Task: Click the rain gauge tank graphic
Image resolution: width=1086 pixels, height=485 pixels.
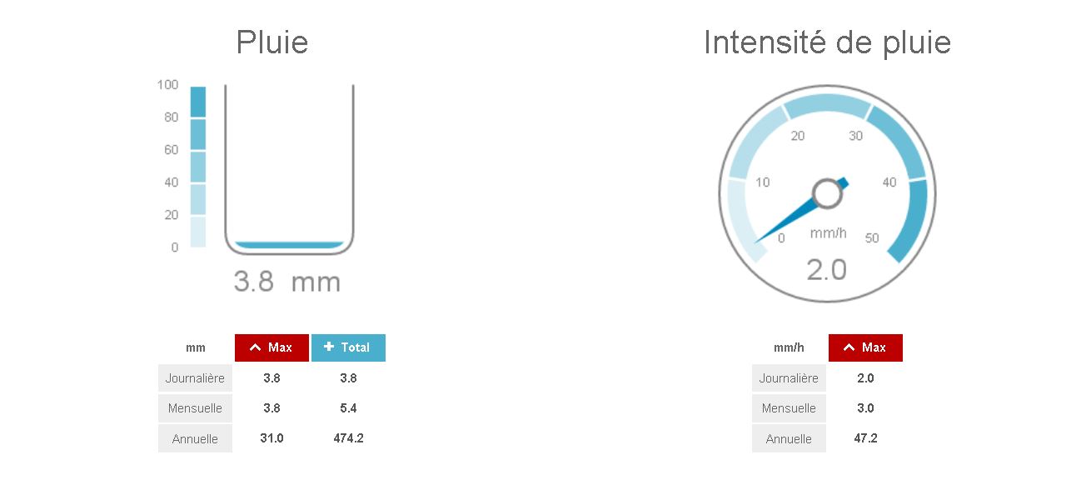Action: [x=289, y=167]
